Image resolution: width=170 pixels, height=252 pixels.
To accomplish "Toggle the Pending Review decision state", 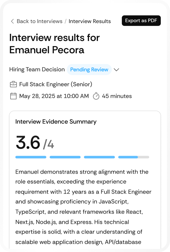I will (89, 69).
